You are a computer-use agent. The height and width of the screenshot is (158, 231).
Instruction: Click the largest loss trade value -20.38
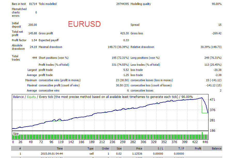217,70
